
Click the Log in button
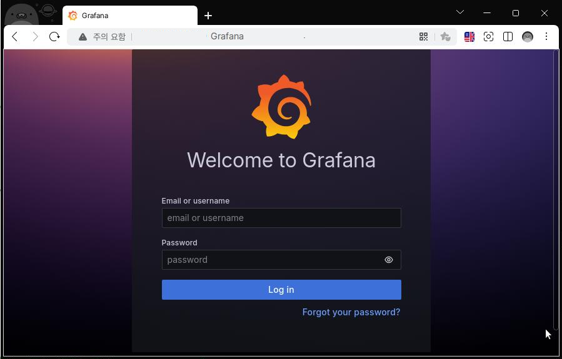(x=281, y=290)
